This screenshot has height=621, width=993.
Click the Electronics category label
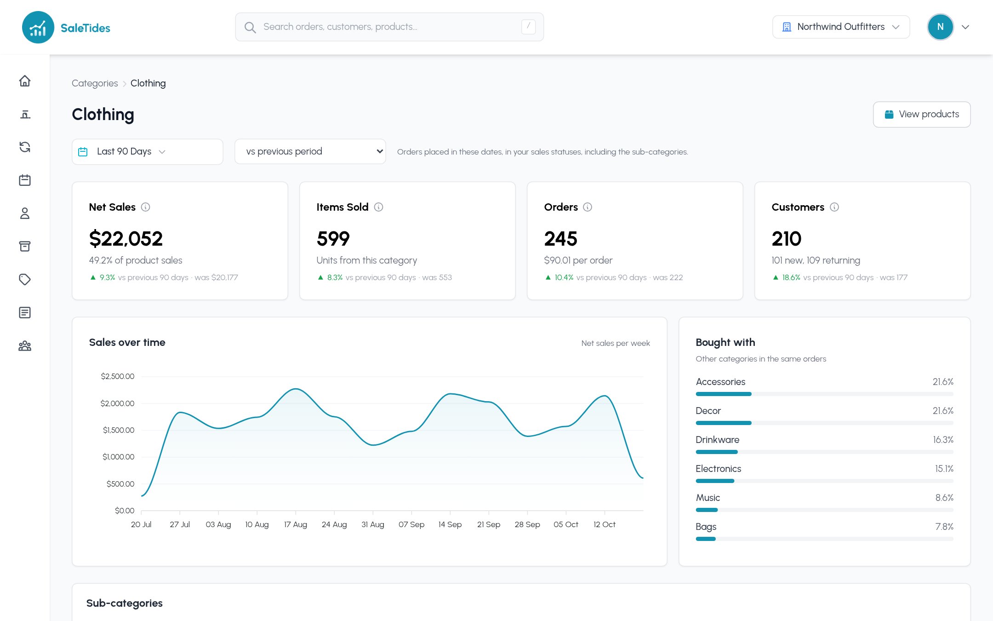718,469
